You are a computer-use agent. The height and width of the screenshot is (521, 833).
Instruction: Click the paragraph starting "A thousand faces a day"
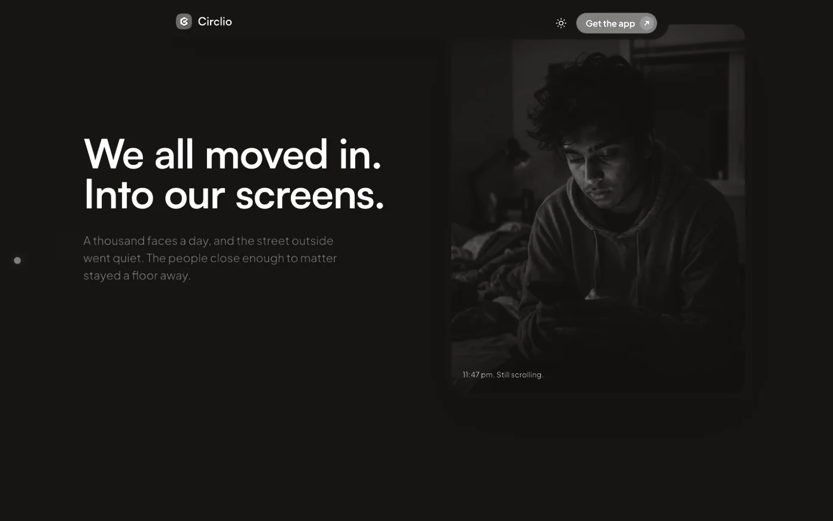(x=210, y=258)
